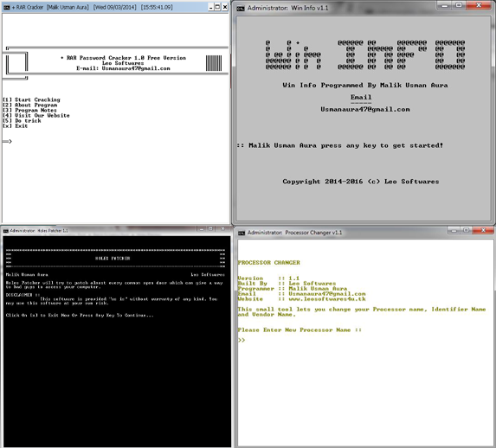The image size is (496, 448).
Task: Close the Win Info v1.1 window
Action: pyautogui.click(x=479, y=5)
